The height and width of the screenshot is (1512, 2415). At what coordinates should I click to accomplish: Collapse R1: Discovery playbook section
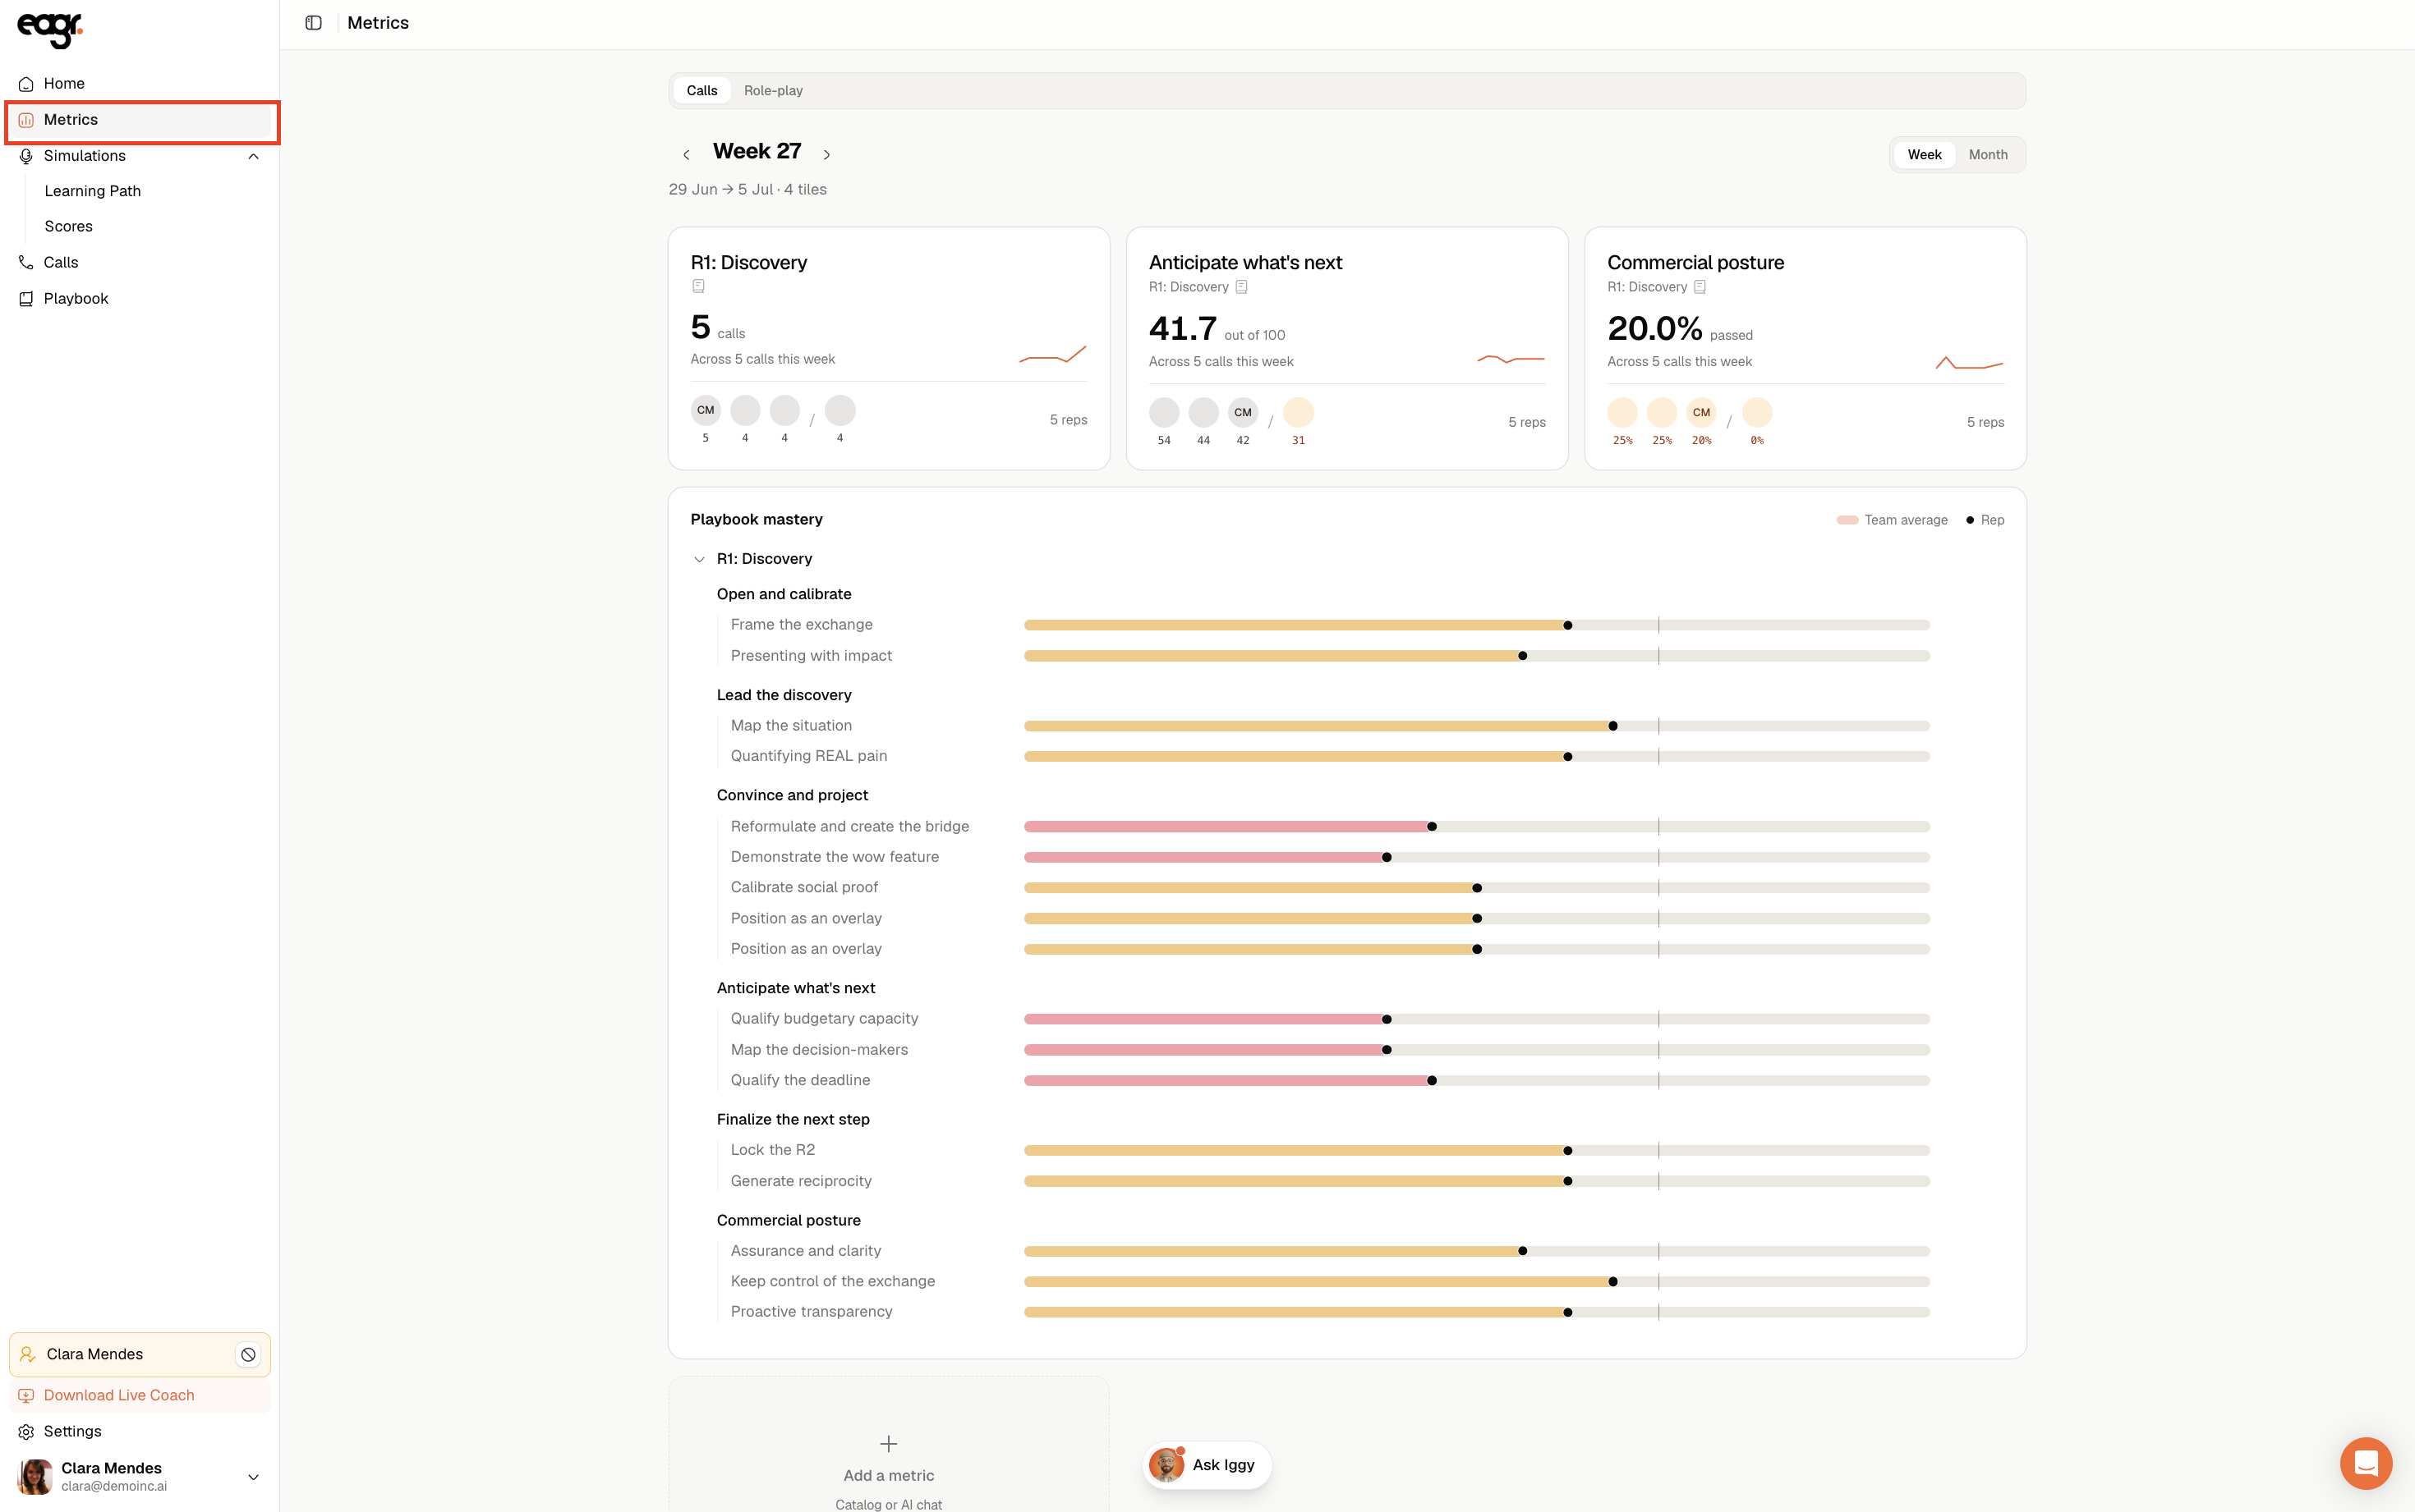699,559
